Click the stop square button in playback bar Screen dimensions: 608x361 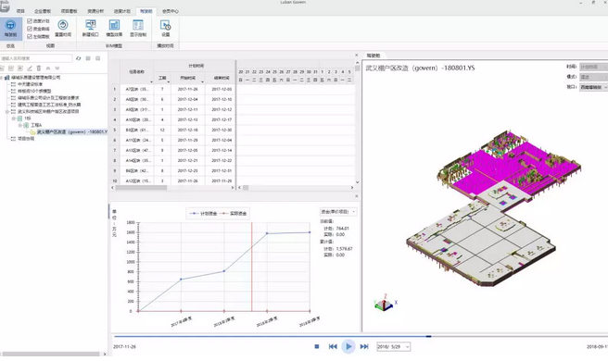coord(317,347)
